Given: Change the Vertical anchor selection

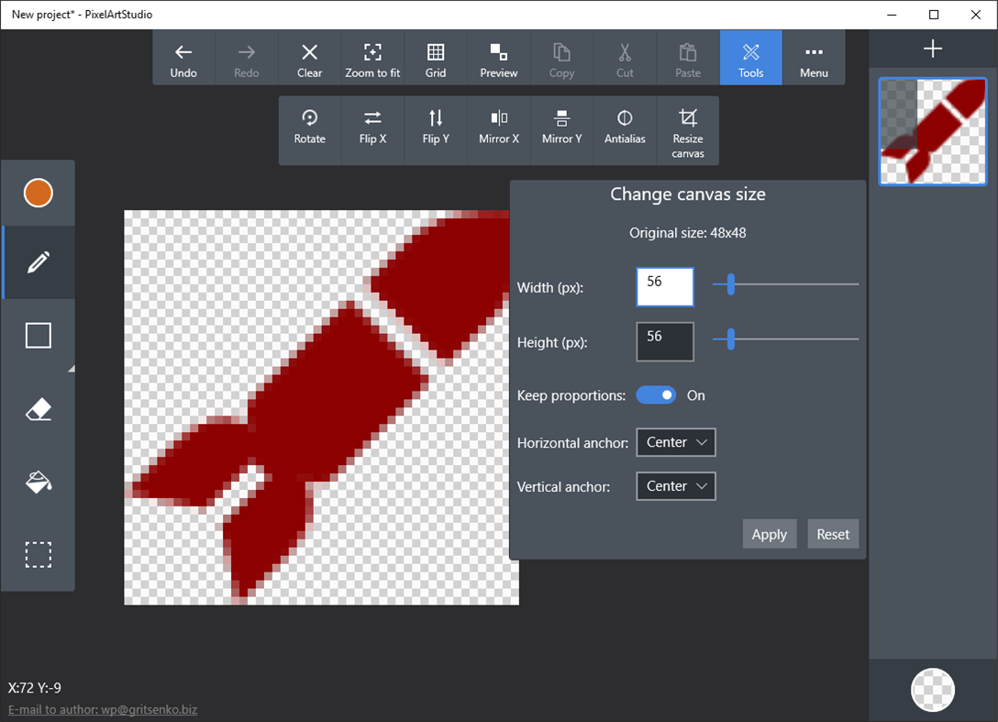Looking at the screenshot, I should point(676,486).
